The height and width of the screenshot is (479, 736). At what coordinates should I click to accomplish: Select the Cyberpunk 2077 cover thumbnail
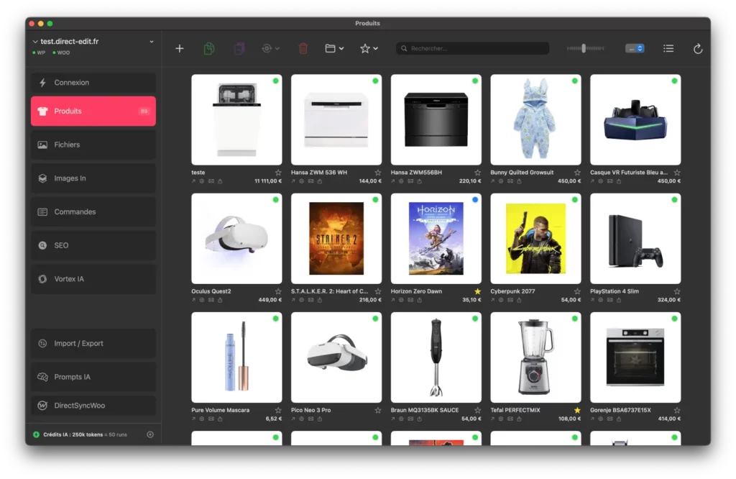pos(535,238)
